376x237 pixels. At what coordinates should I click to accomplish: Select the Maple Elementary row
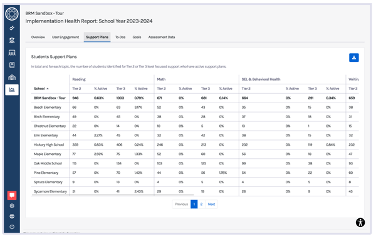(x=195, y=154)
